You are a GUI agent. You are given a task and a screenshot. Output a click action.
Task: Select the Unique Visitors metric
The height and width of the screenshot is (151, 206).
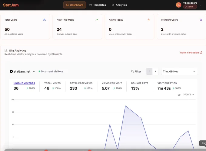tap(24, 86)
